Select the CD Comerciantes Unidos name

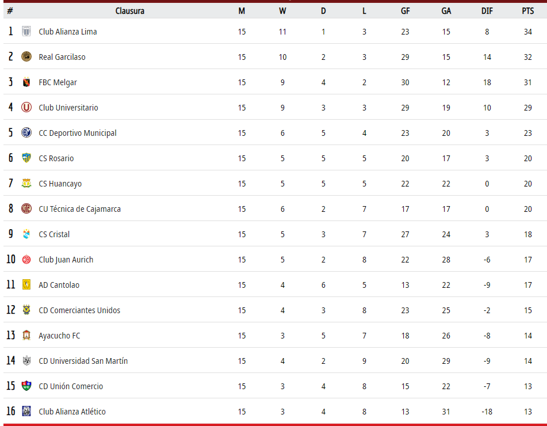click(x=79, y=310)
